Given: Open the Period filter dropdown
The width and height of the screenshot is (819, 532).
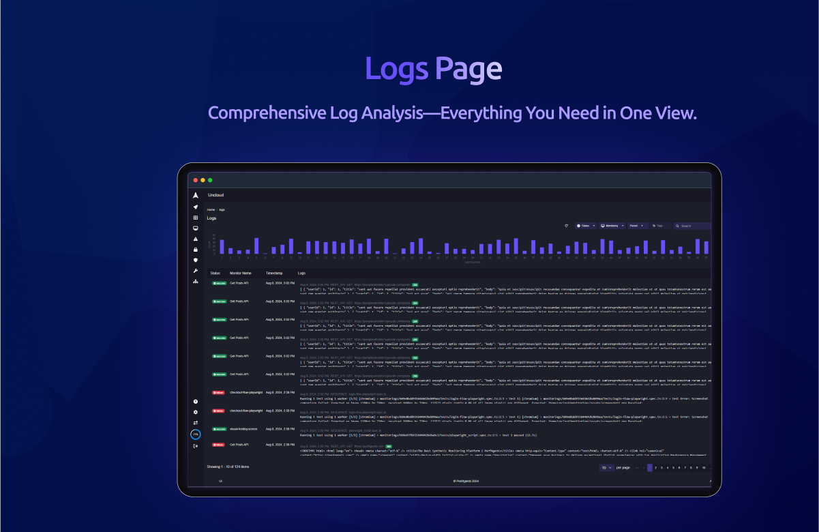Looking at the screenshot, I should [638, 225].
